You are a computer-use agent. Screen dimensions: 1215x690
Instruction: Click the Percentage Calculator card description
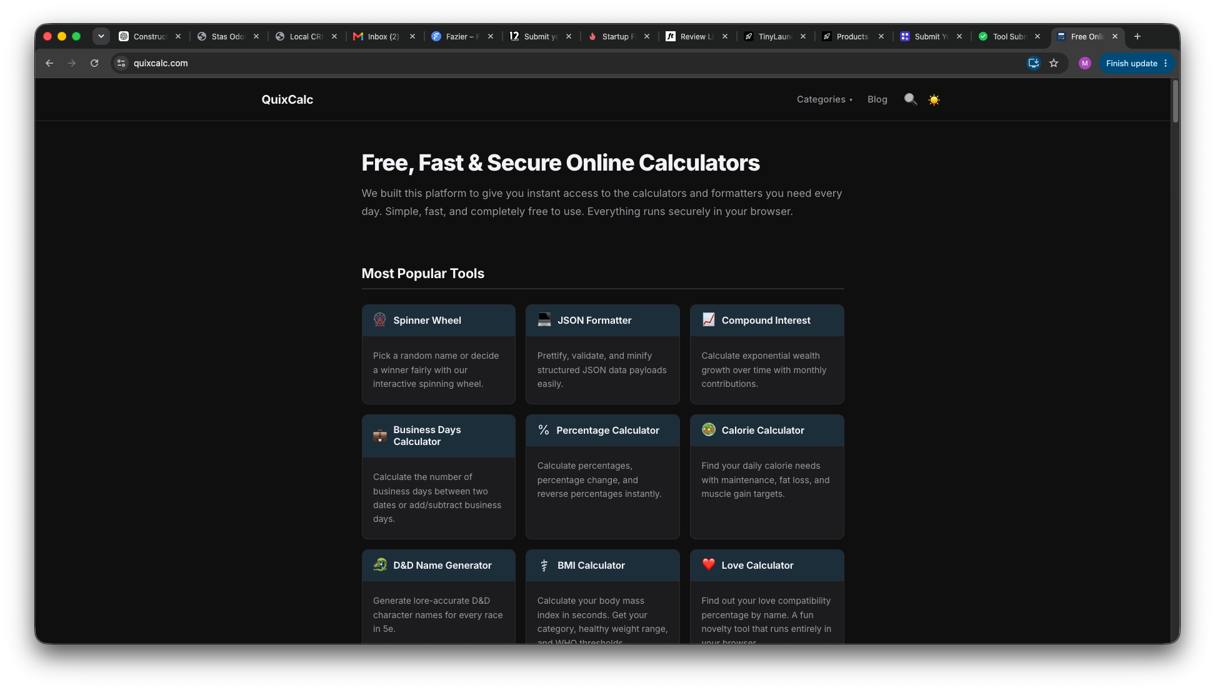599,480
